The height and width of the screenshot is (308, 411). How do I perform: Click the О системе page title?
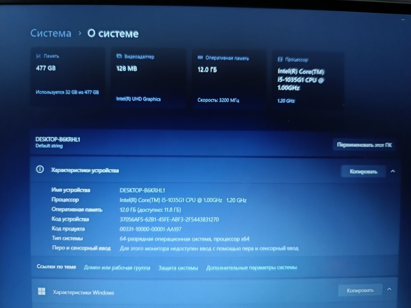pos(113,33)
